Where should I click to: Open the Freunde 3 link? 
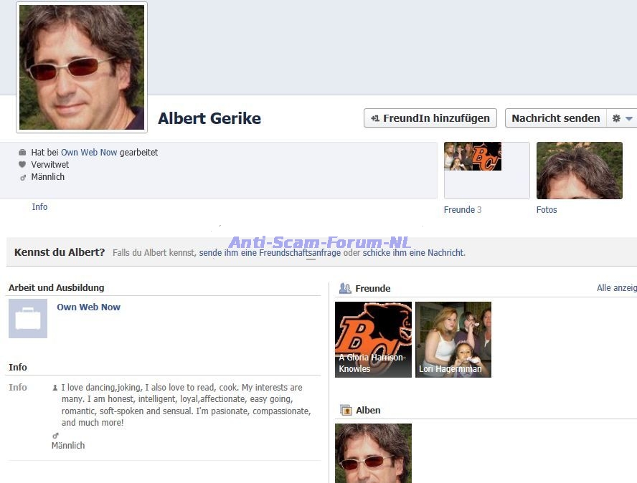click(x=463, y=210)
